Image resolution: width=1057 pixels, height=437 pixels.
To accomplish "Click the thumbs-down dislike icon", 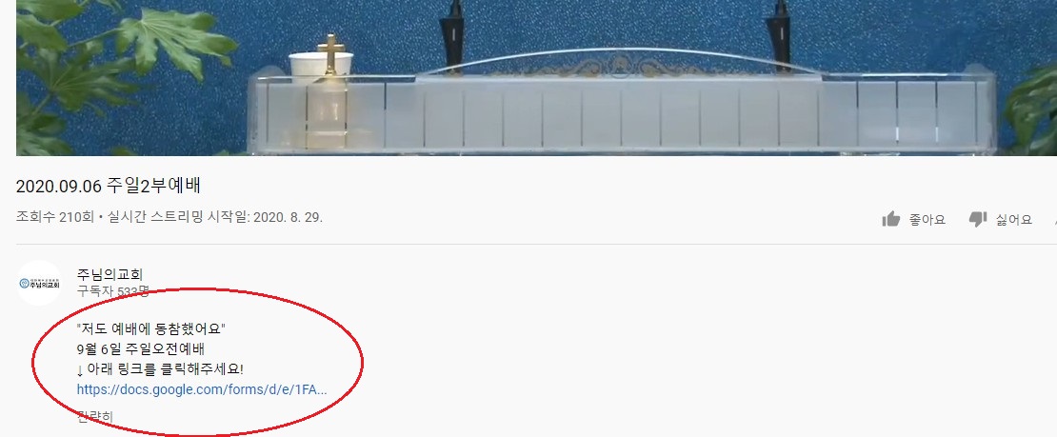I will [977, 219].
